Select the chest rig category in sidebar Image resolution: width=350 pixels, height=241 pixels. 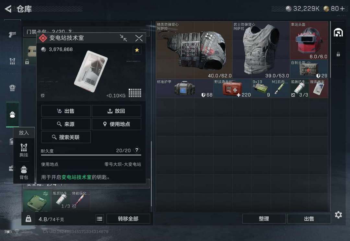point(12,61)
